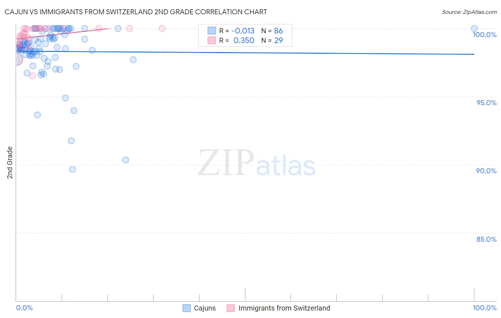Click the pink R = 0.350 stats swatch

coord(212,40)
